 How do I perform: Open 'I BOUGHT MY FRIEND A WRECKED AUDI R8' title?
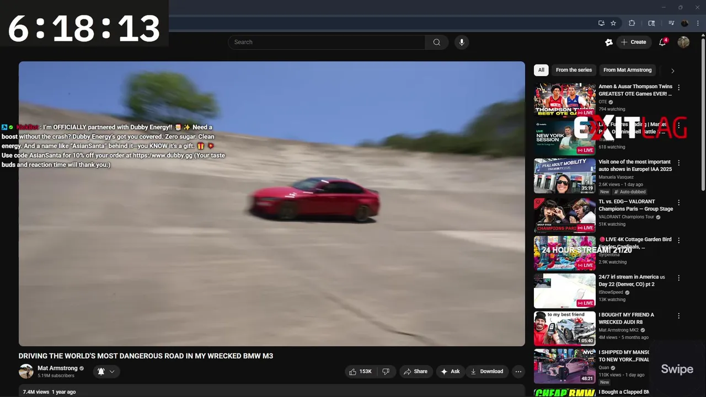626,318
